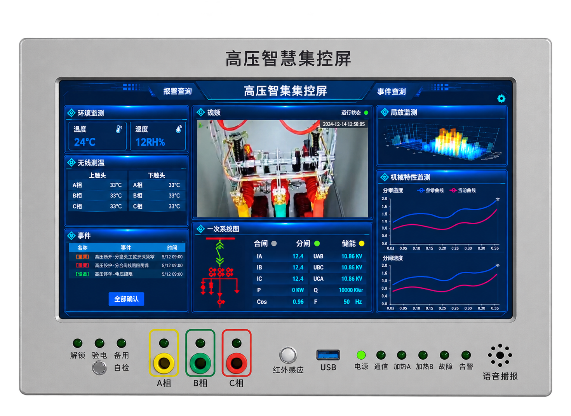
Task: Click the 事件 panel diamond icon
Action: [x=71, y=236]
